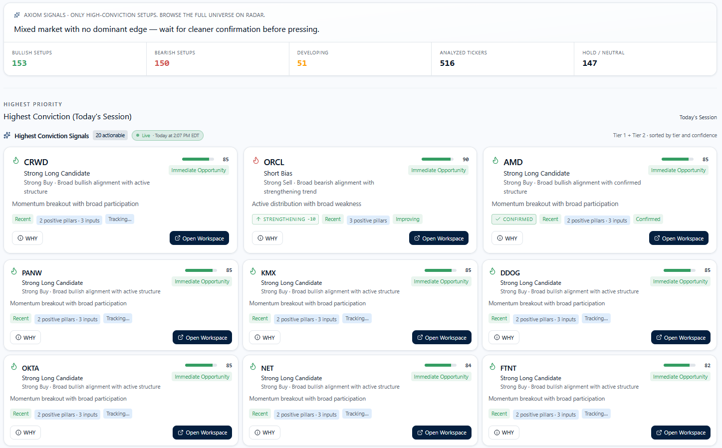The image size is (722, 448).
Task: Click the red flame icon beside ORCL
Action: (256, 161)
